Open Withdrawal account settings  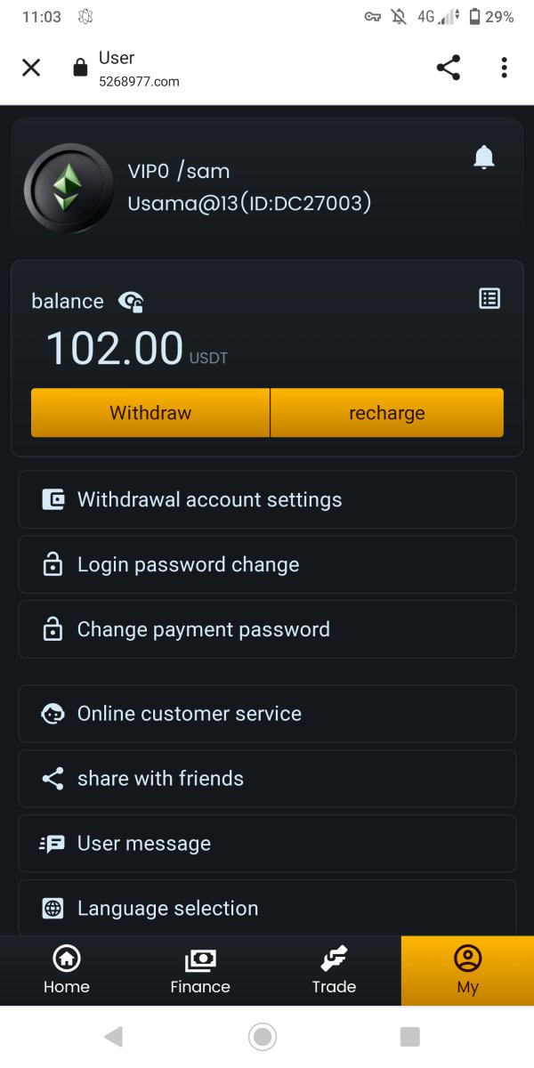pos(267,499)
